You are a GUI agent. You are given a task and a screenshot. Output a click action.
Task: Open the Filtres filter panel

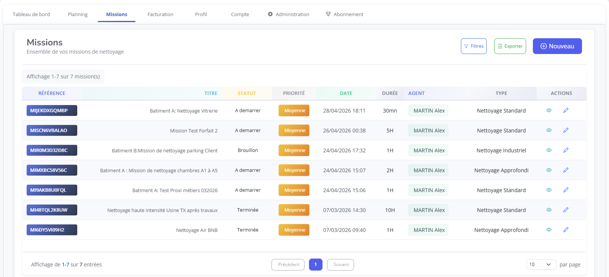click(x=474, y=46)
